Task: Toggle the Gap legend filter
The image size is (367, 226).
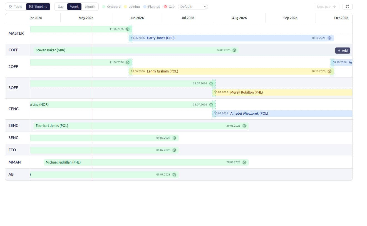Action: pyautogui.click(x=169, y=7)
